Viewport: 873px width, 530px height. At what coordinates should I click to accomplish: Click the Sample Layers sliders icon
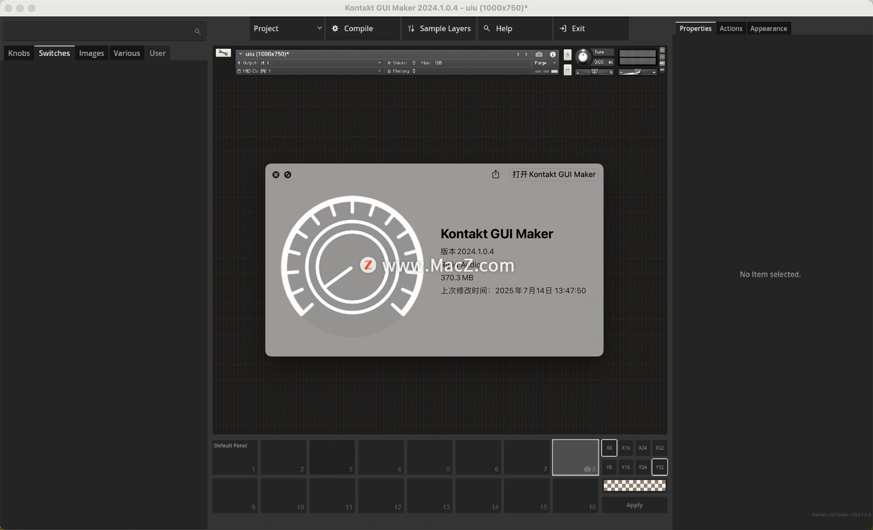point(411,29)
